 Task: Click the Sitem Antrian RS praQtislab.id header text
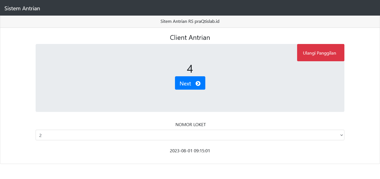point(190,21)
